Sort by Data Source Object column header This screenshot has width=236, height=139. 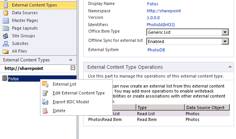click(207, 108)
